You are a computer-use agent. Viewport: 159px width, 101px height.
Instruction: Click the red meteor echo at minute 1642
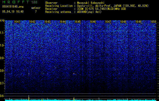click(29, 74)
